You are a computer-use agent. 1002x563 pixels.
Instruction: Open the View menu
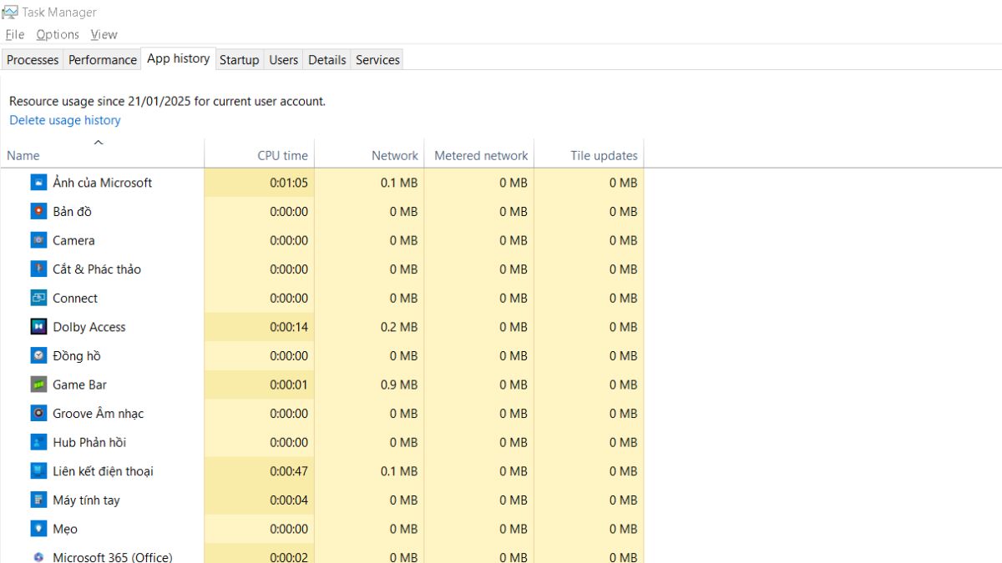click(x=104, y=34)
